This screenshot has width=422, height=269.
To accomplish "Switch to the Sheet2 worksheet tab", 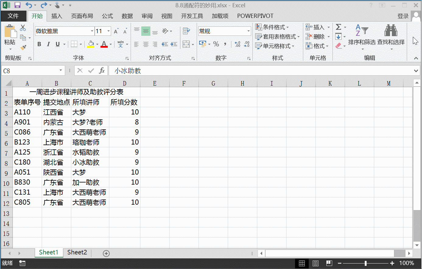I will (77, 253).
